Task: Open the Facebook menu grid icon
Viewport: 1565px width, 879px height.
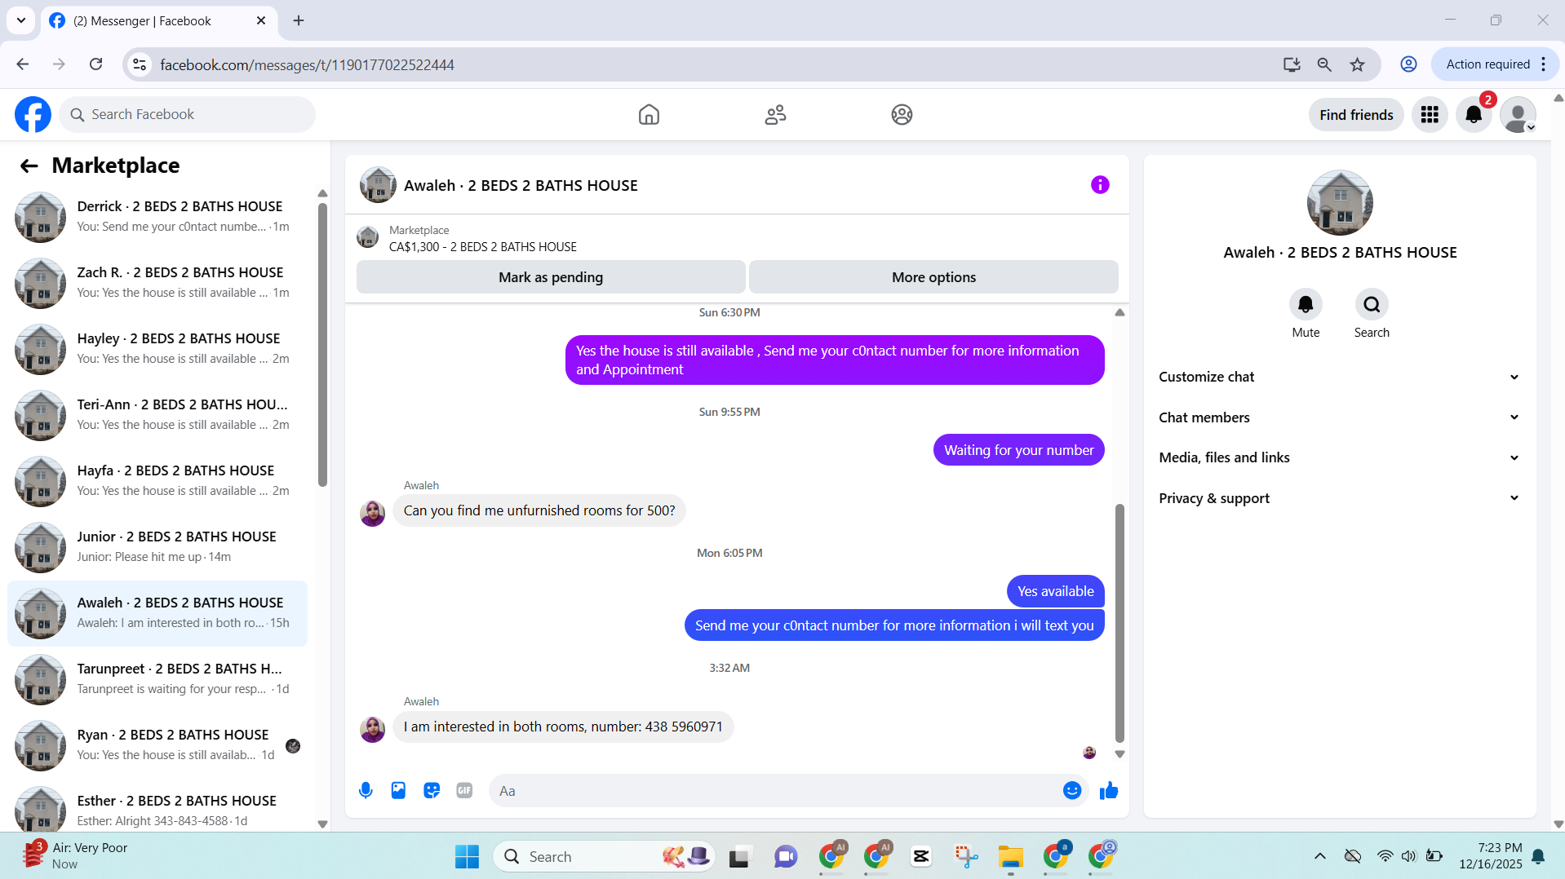Action: pos(1430,114)
